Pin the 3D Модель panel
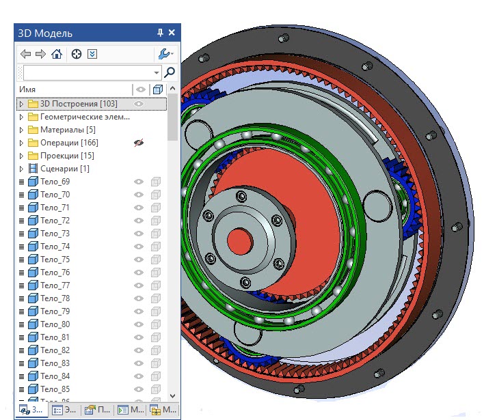484x420 pixels. coord(160,33)
